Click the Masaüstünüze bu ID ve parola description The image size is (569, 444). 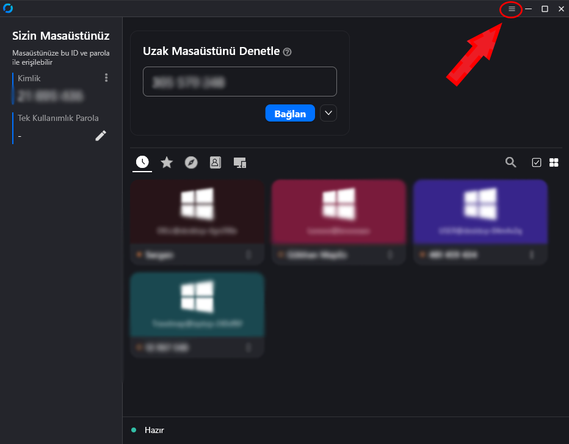[61, 57]
